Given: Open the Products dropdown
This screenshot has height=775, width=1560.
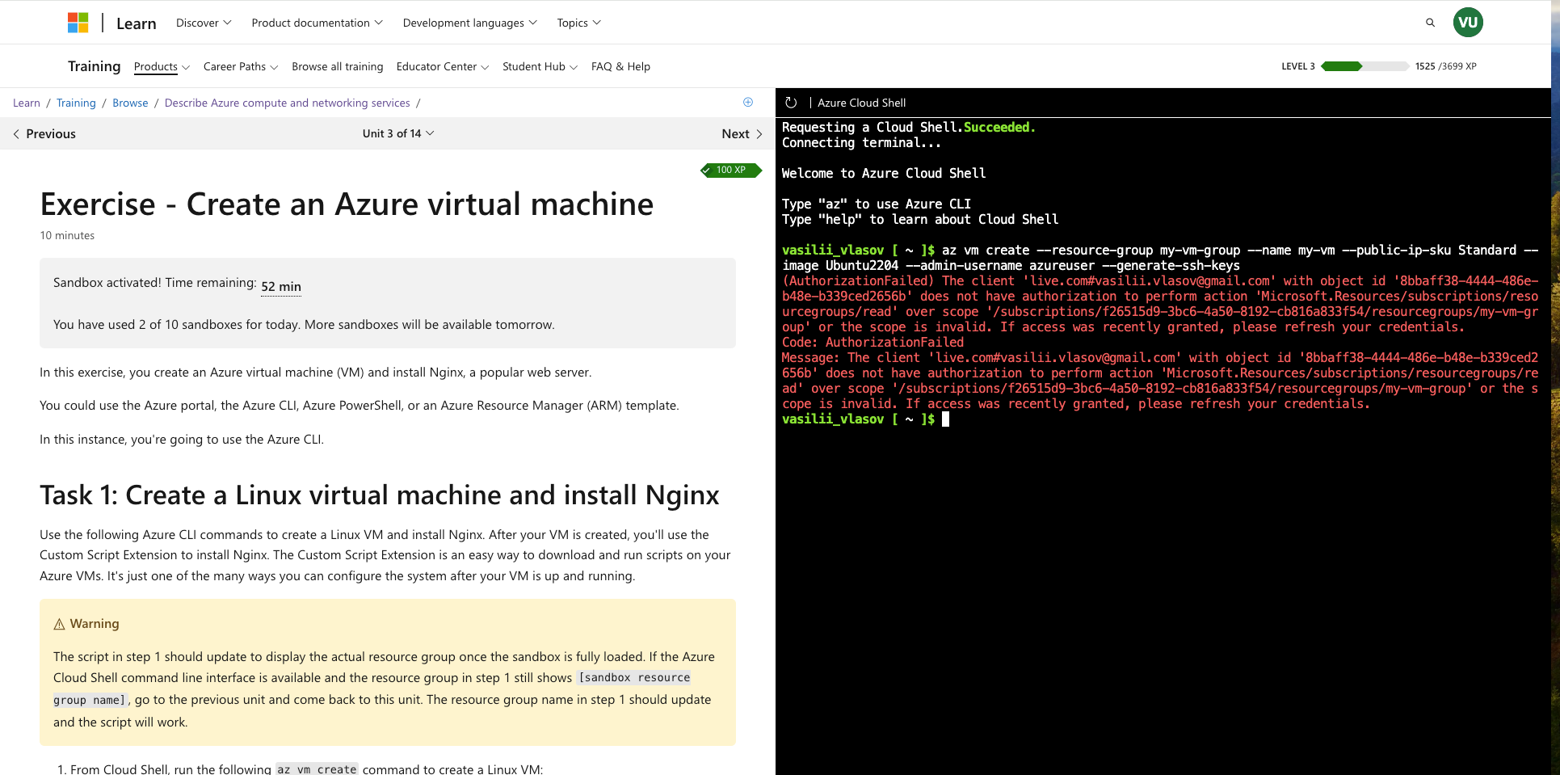Looking at the screenshot, I should click(x=162, y=66).
